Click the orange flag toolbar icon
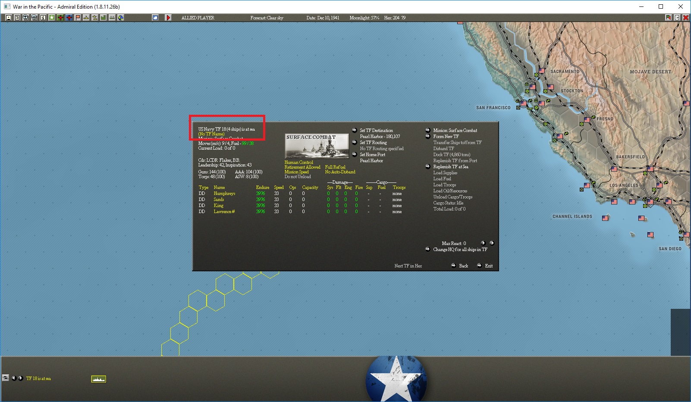691x402 pixels. 78,18
